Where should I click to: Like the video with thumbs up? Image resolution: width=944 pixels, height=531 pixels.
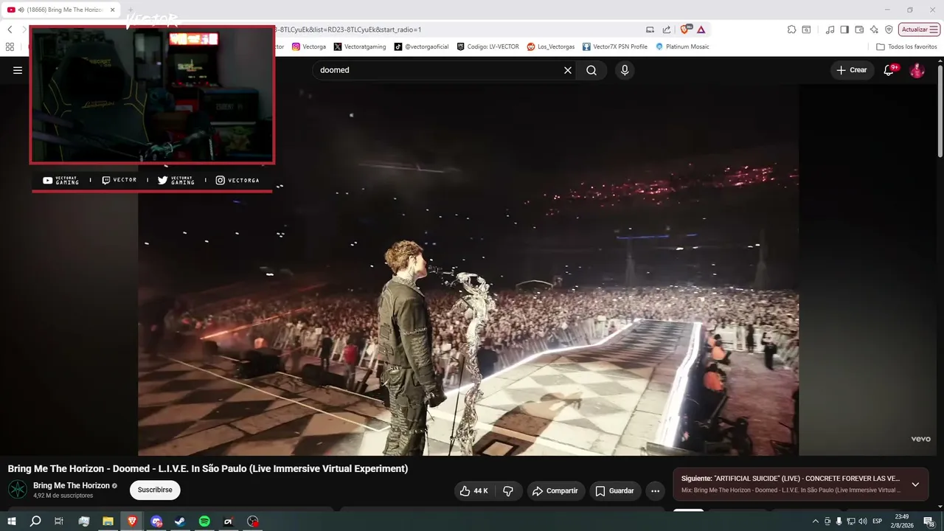[x=473, y=491]
